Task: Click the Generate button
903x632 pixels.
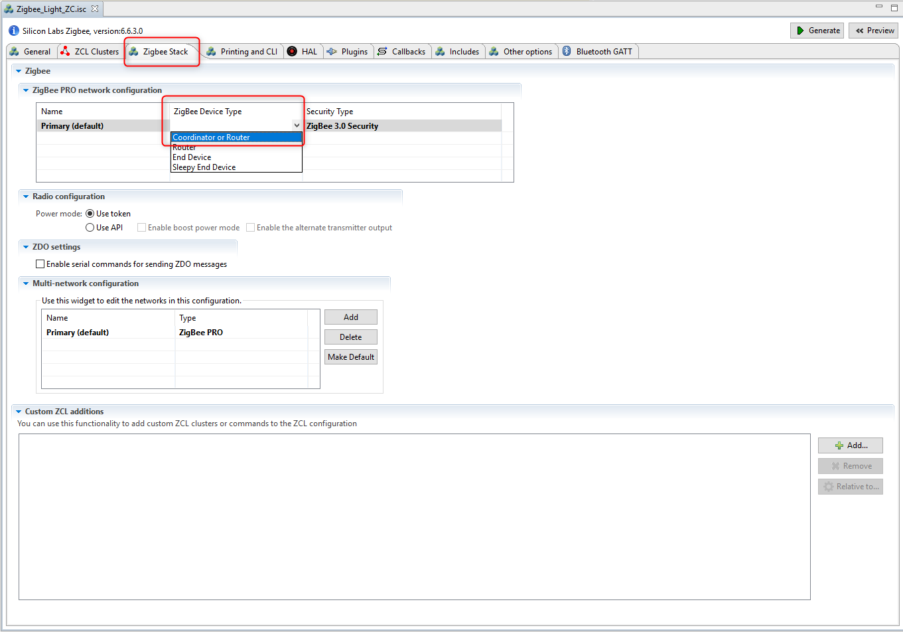Action: tap(817, 31)
